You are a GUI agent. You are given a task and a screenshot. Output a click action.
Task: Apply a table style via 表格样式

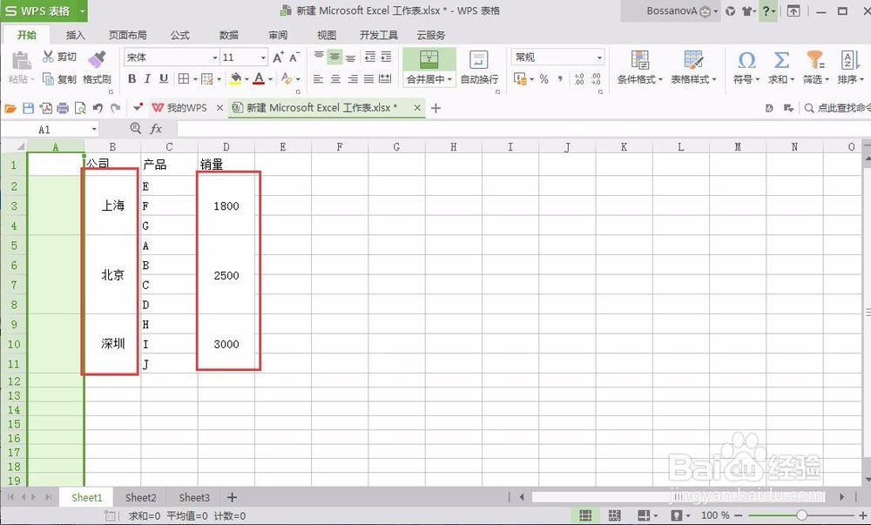point(692,70)
